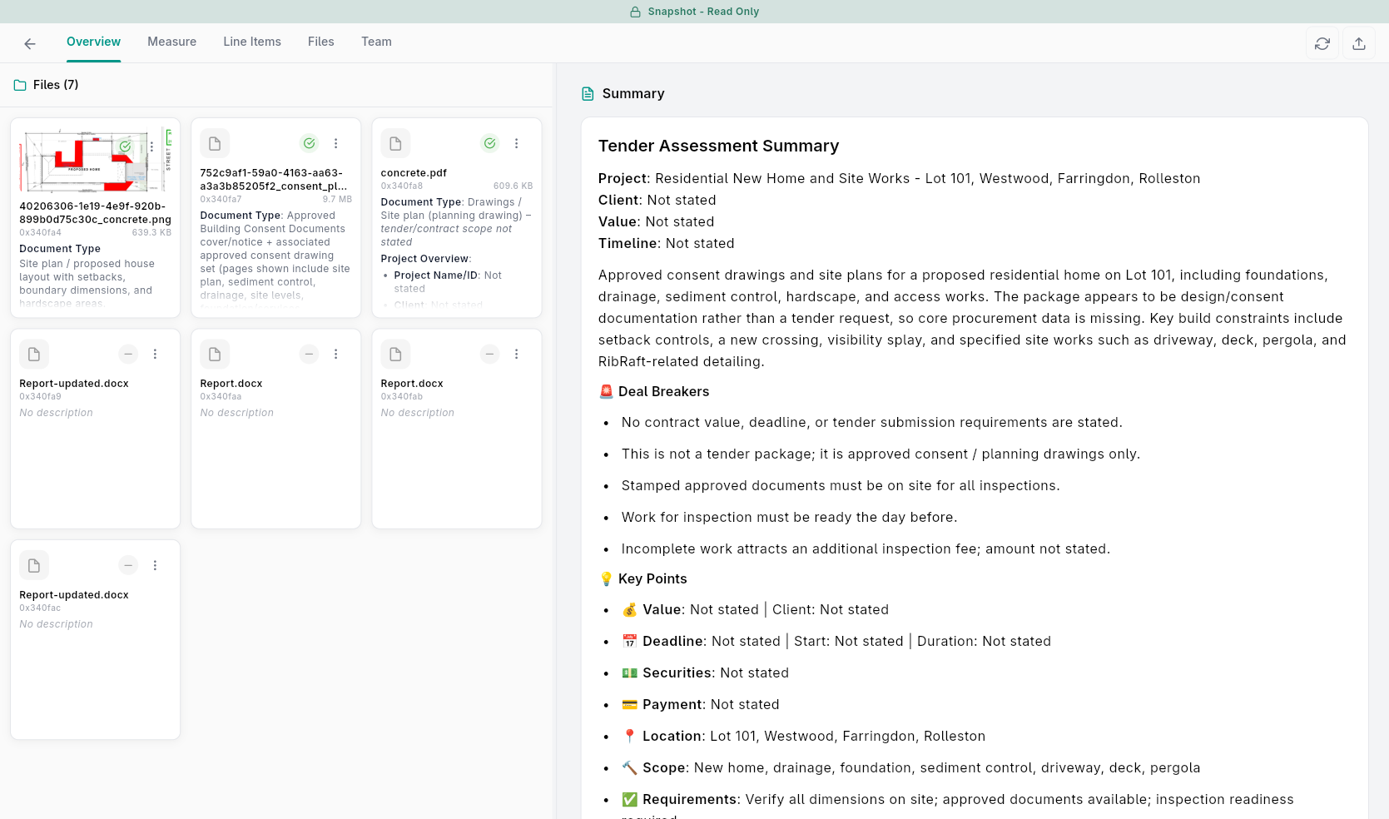Click the Summary document icon

point(588,93)
